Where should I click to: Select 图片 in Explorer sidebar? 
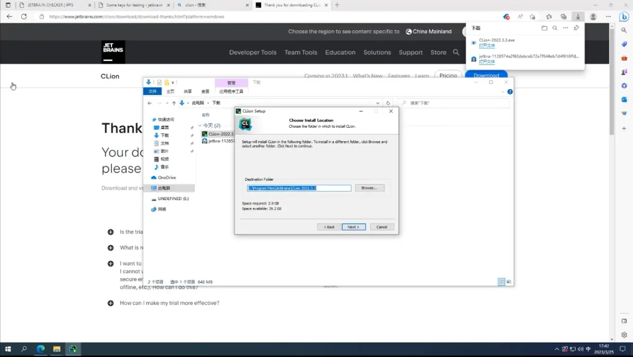(165, 151)
